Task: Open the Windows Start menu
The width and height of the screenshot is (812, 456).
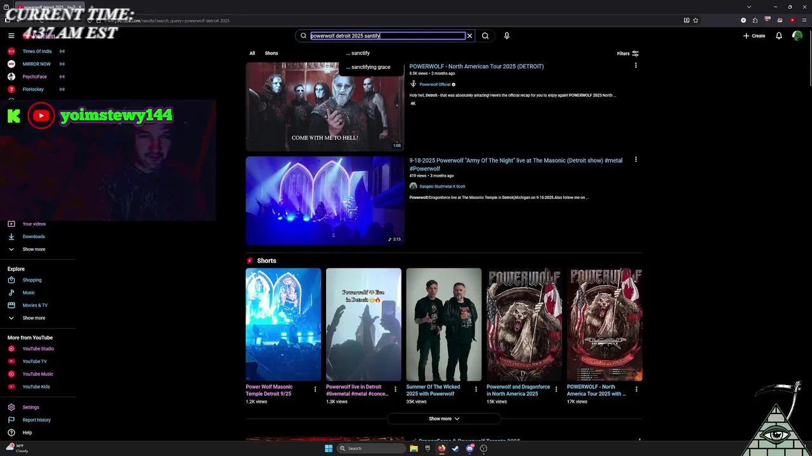Action: pos(329,448)
